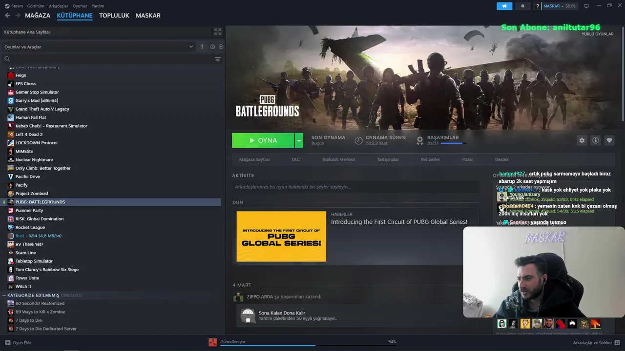Open the PUBG Global Series news thumbnail
625x351 pixels.
(x=281, y=236)
